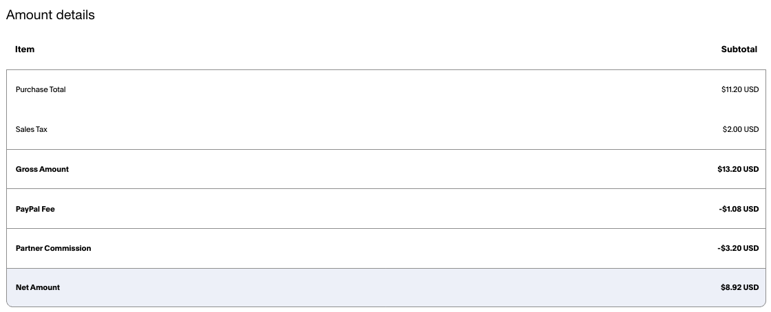Viewport: 771px width, 312px height.
Task: Click empty middle area of Sales Tax row
Action: [x=386, y=129]
